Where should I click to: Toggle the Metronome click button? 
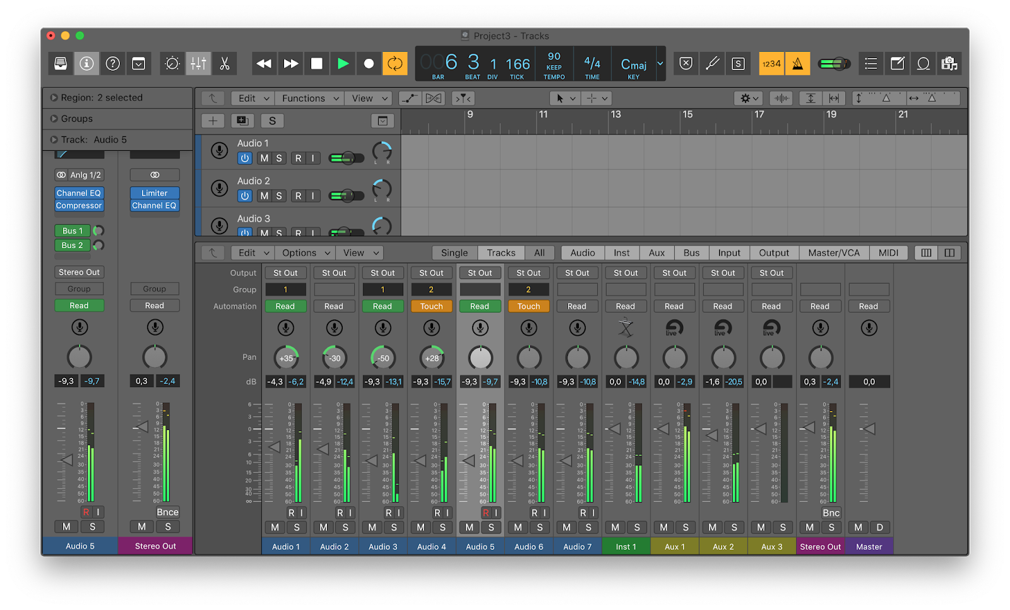click(x=797, y=63)
